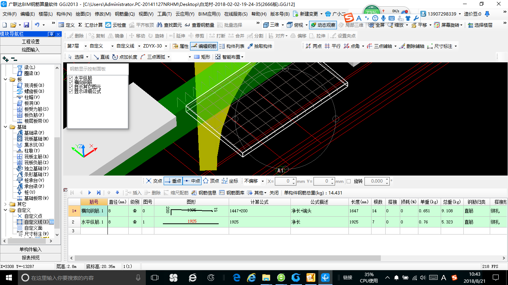The height and width of the screenshot is (285, 508).
Task: Toggle 显示其它图元 checkbox
Action: click(71, 87)
